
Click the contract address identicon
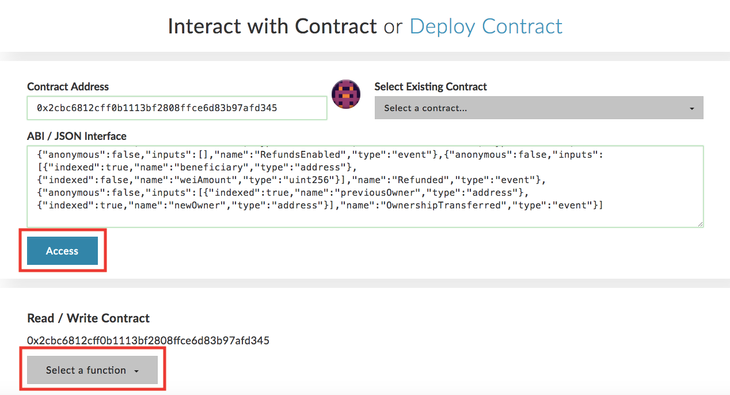(346, 94)
